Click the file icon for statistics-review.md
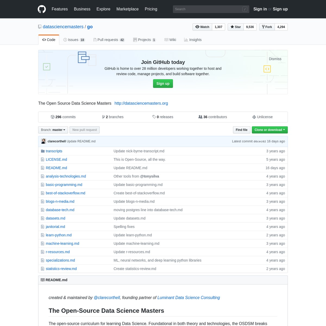 [x=42, y=269]
